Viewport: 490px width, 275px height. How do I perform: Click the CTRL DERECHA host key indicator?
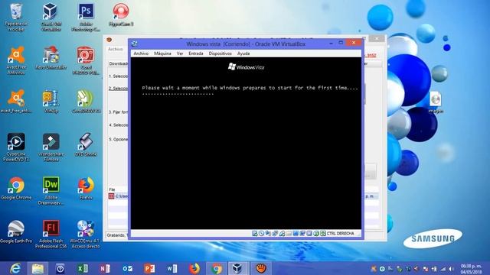click(x=340, y=233)
